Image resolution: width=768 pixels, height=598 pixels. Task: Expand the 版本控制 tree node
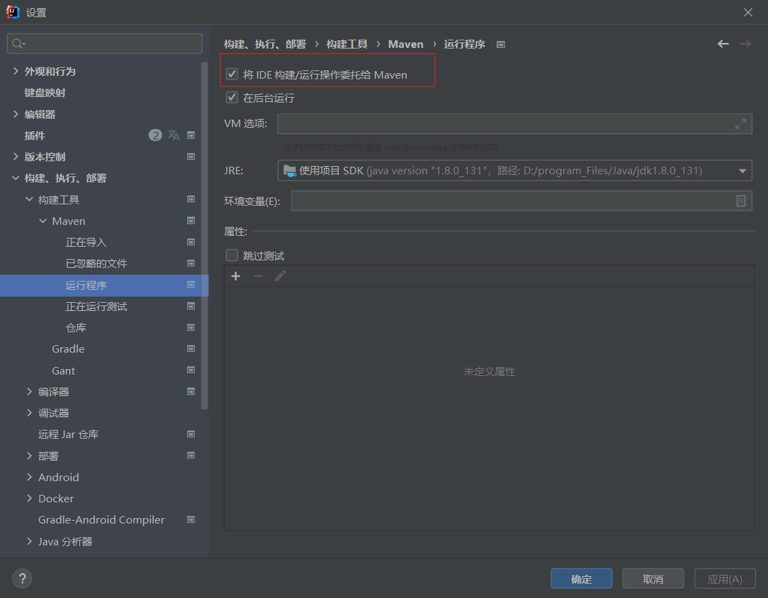[16, 157]
